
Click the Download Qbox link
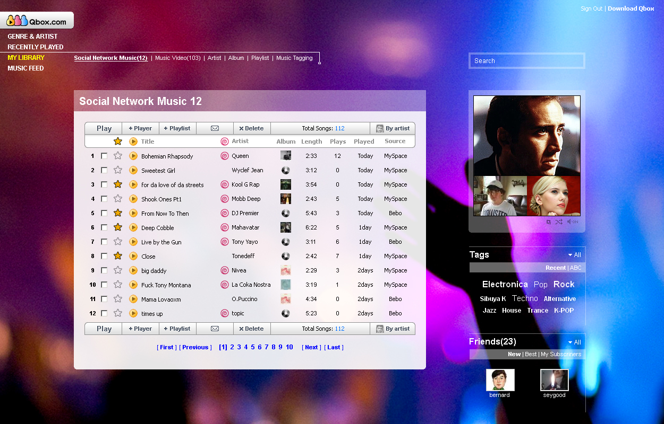(x=631, y=8)
